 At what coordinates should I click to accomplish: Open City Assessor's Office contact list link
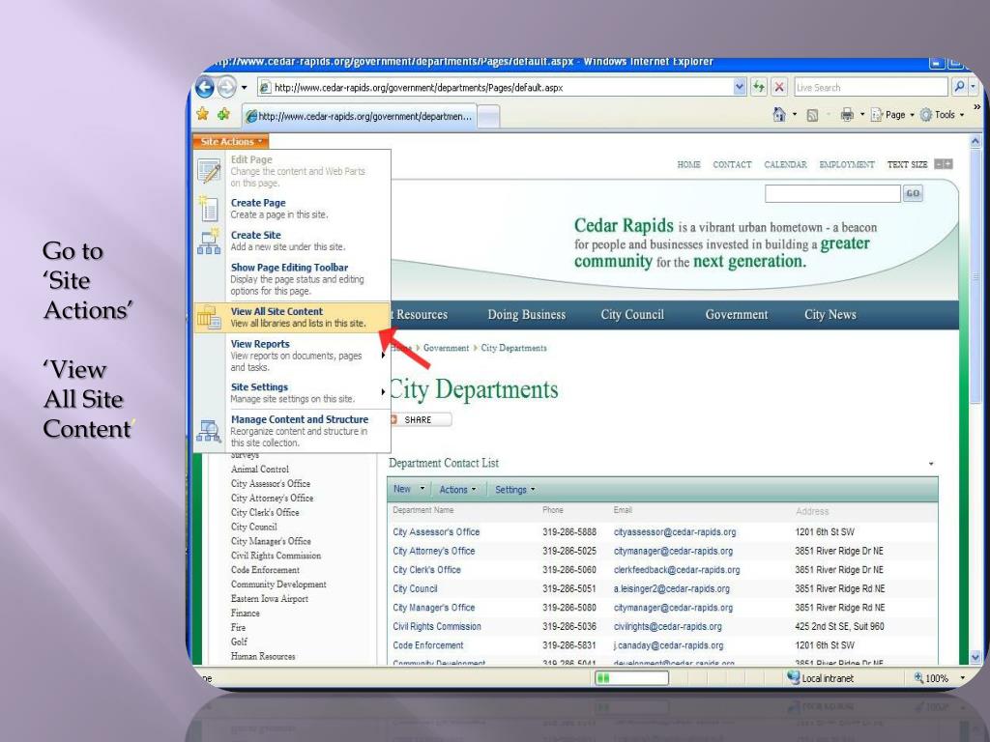tap(436, 532)
